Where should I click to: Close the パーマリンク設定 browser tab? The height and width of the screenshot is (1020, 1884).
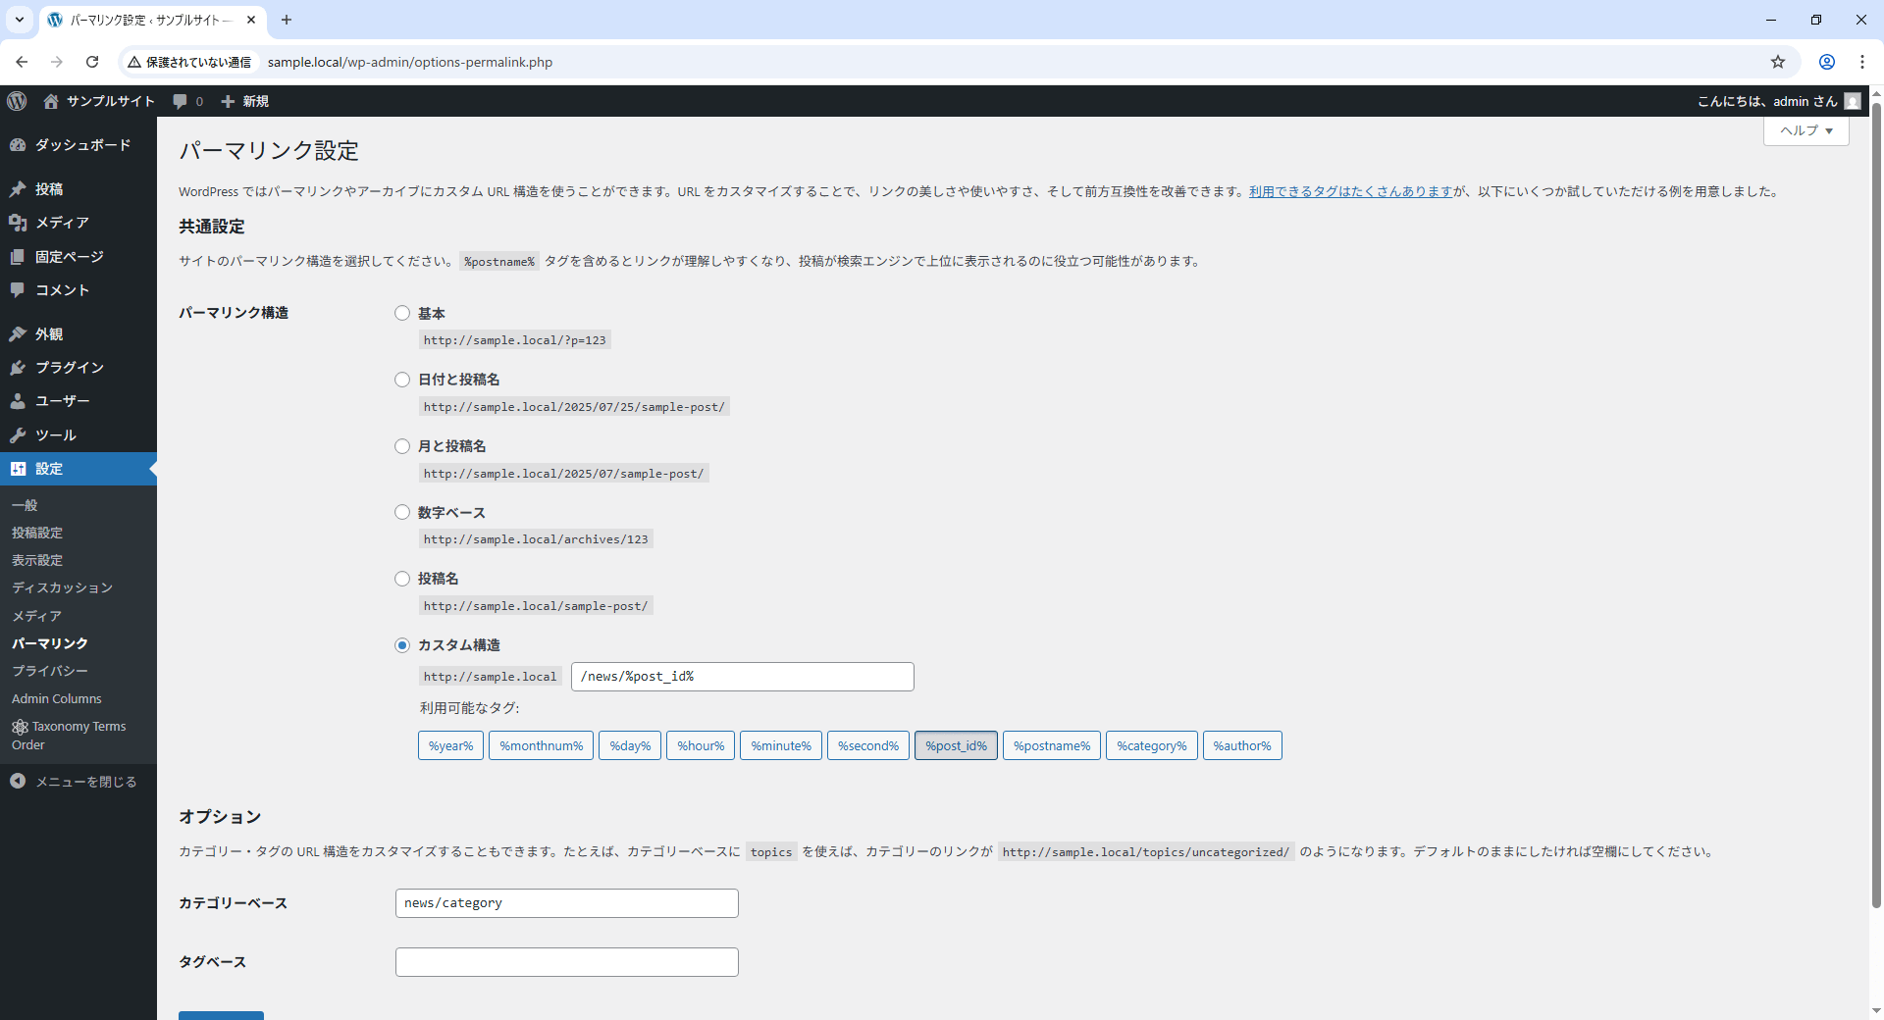coord(251,20)
